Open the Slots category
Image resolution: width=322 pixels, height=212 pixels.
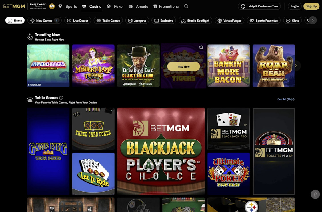293,21
